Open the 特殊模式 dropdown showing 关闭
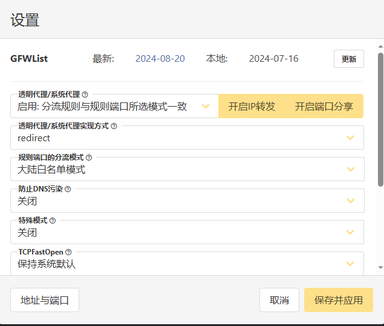 click(x=187, y=232)
